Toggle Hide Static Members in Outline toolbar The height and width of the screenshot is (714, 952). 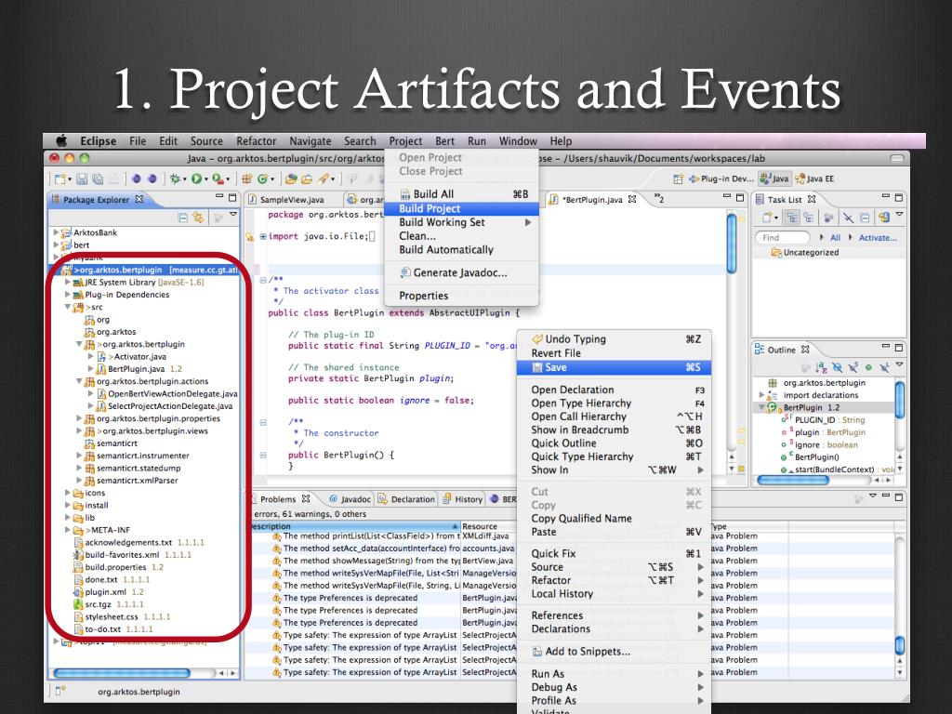[x=853, y=367]
